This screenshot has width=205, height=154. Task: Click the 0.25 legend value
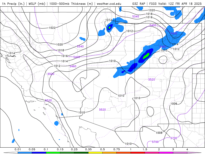click(74, 149)
